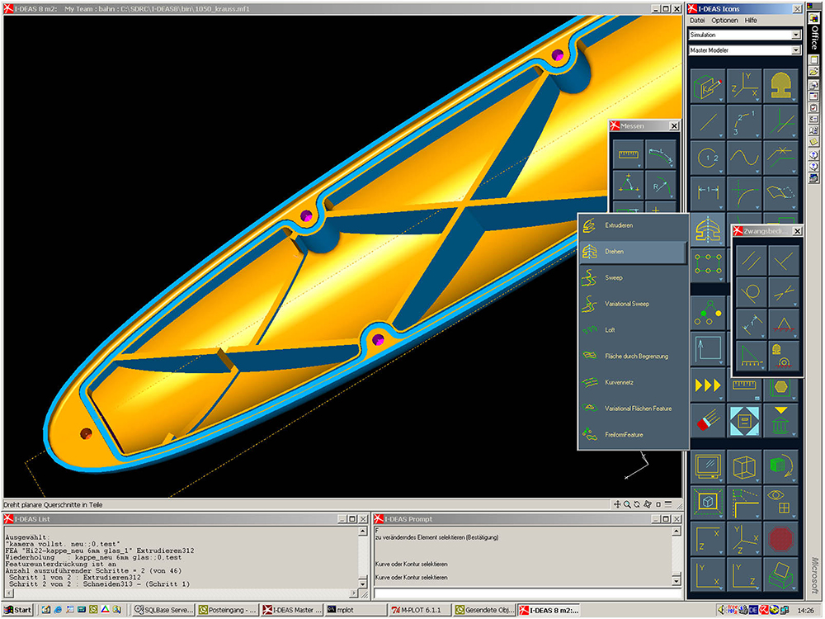Select the radius measure icon in Messen

pos(660,185)
